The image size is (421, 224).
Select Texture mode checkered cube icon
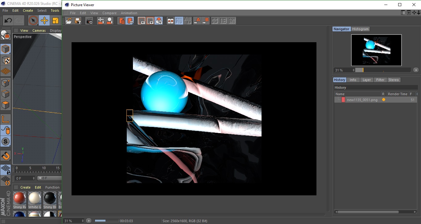6,60
